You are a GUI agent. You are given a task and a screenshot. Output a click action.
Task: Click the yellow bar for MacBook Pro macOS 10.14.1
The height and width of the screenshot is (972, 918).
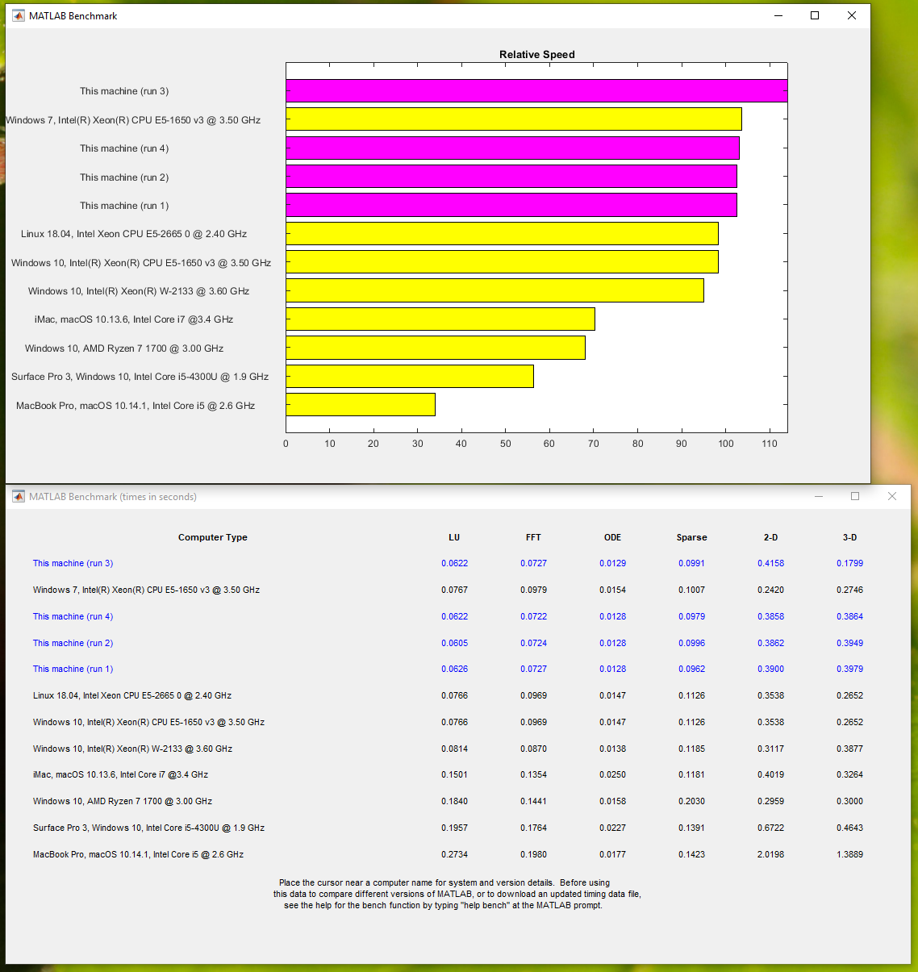(361, 405)
